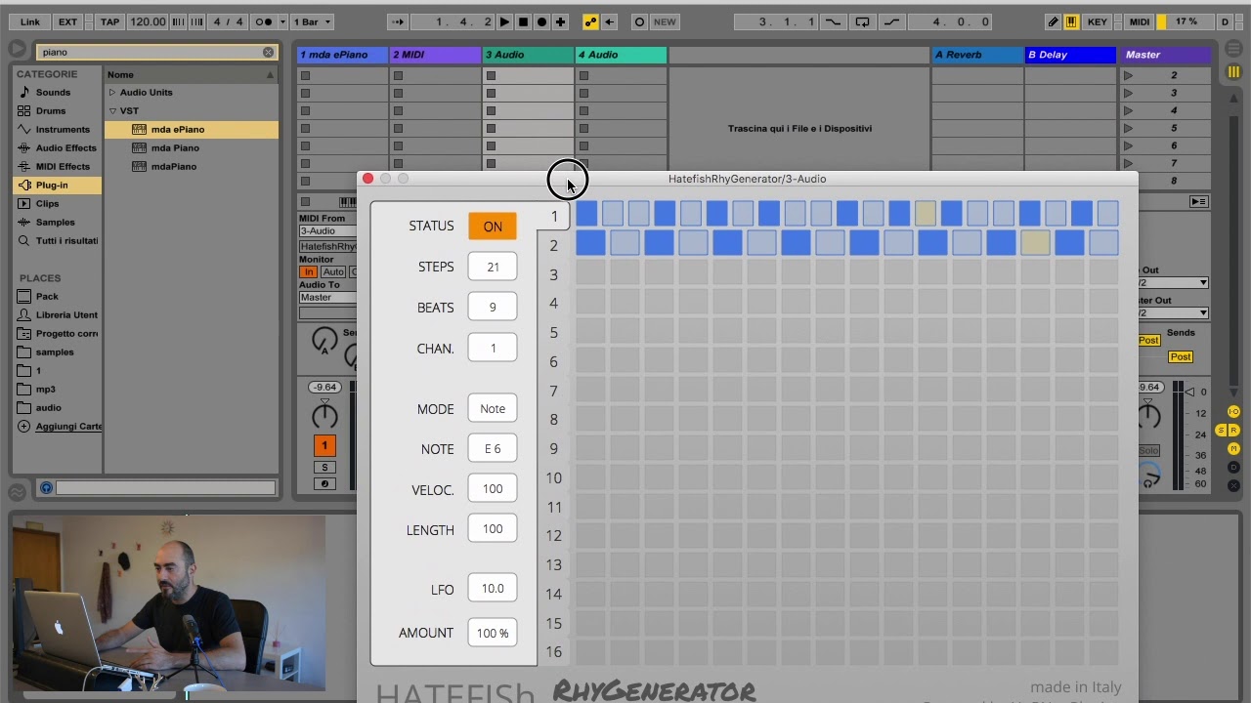Screen dimensions: 1251x703
Task: Open the samples folder in Places
Action: [x=55, y=352]
